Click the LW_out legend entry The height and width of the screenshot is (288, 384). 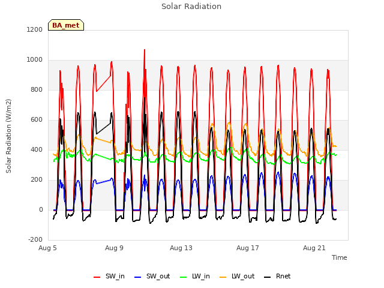[x=237, y=276]
